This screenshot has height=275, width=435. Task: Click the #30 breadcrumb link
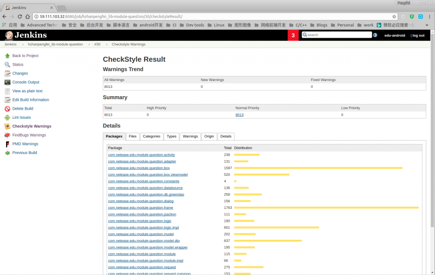97,44
